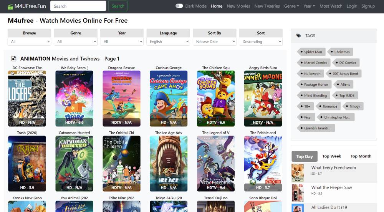Image resolution: width=384 pixels, height=212 pixels.
Task: Open the Trash (2020) poster
Action: click(x=27, y=164)
